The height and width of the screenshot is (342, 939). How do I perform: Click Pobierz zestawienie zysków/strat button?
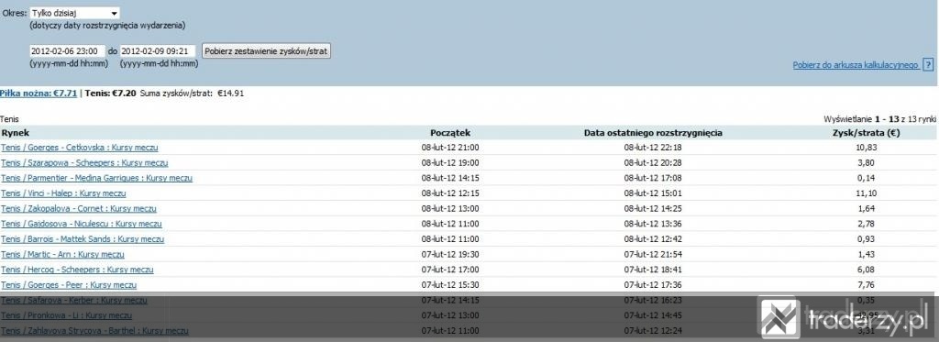267,51
